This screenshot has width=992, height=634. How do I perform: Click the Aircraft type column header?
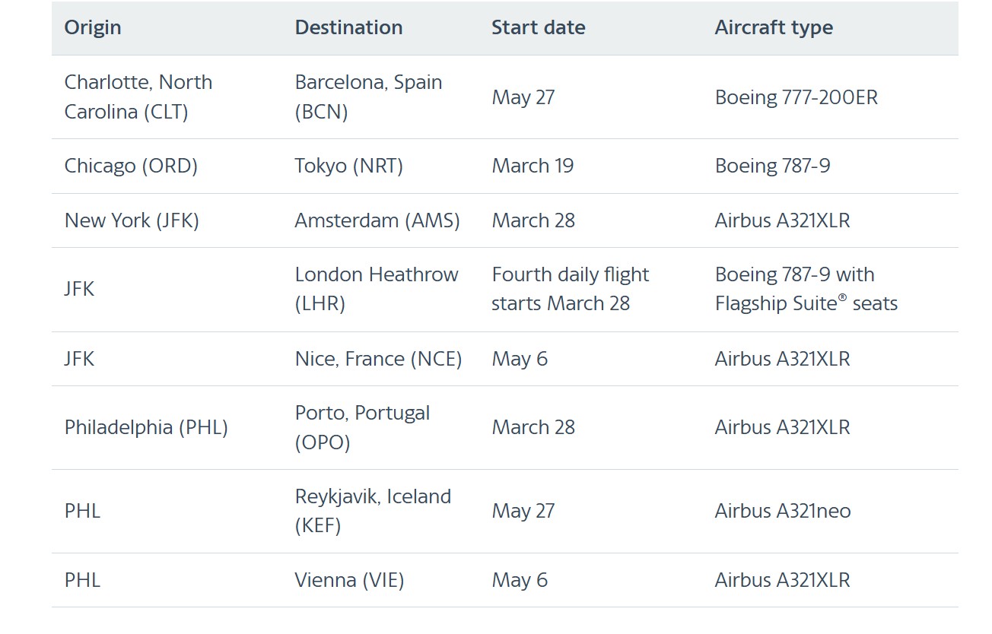coord(774,27)
